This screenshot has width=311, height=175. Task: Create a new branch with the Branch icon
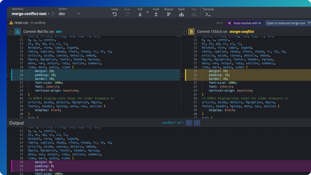(168, 14)
